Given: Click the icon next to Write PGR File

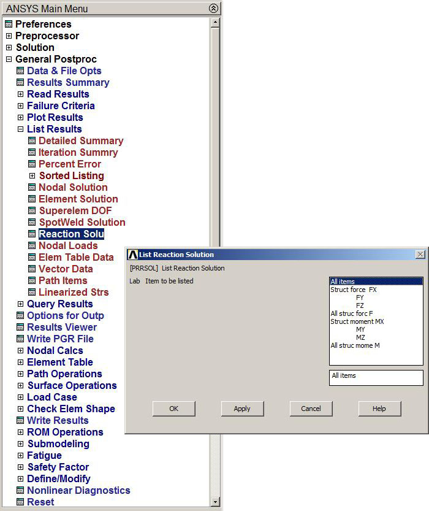Looking at the screenshot, I should point(20,339).
